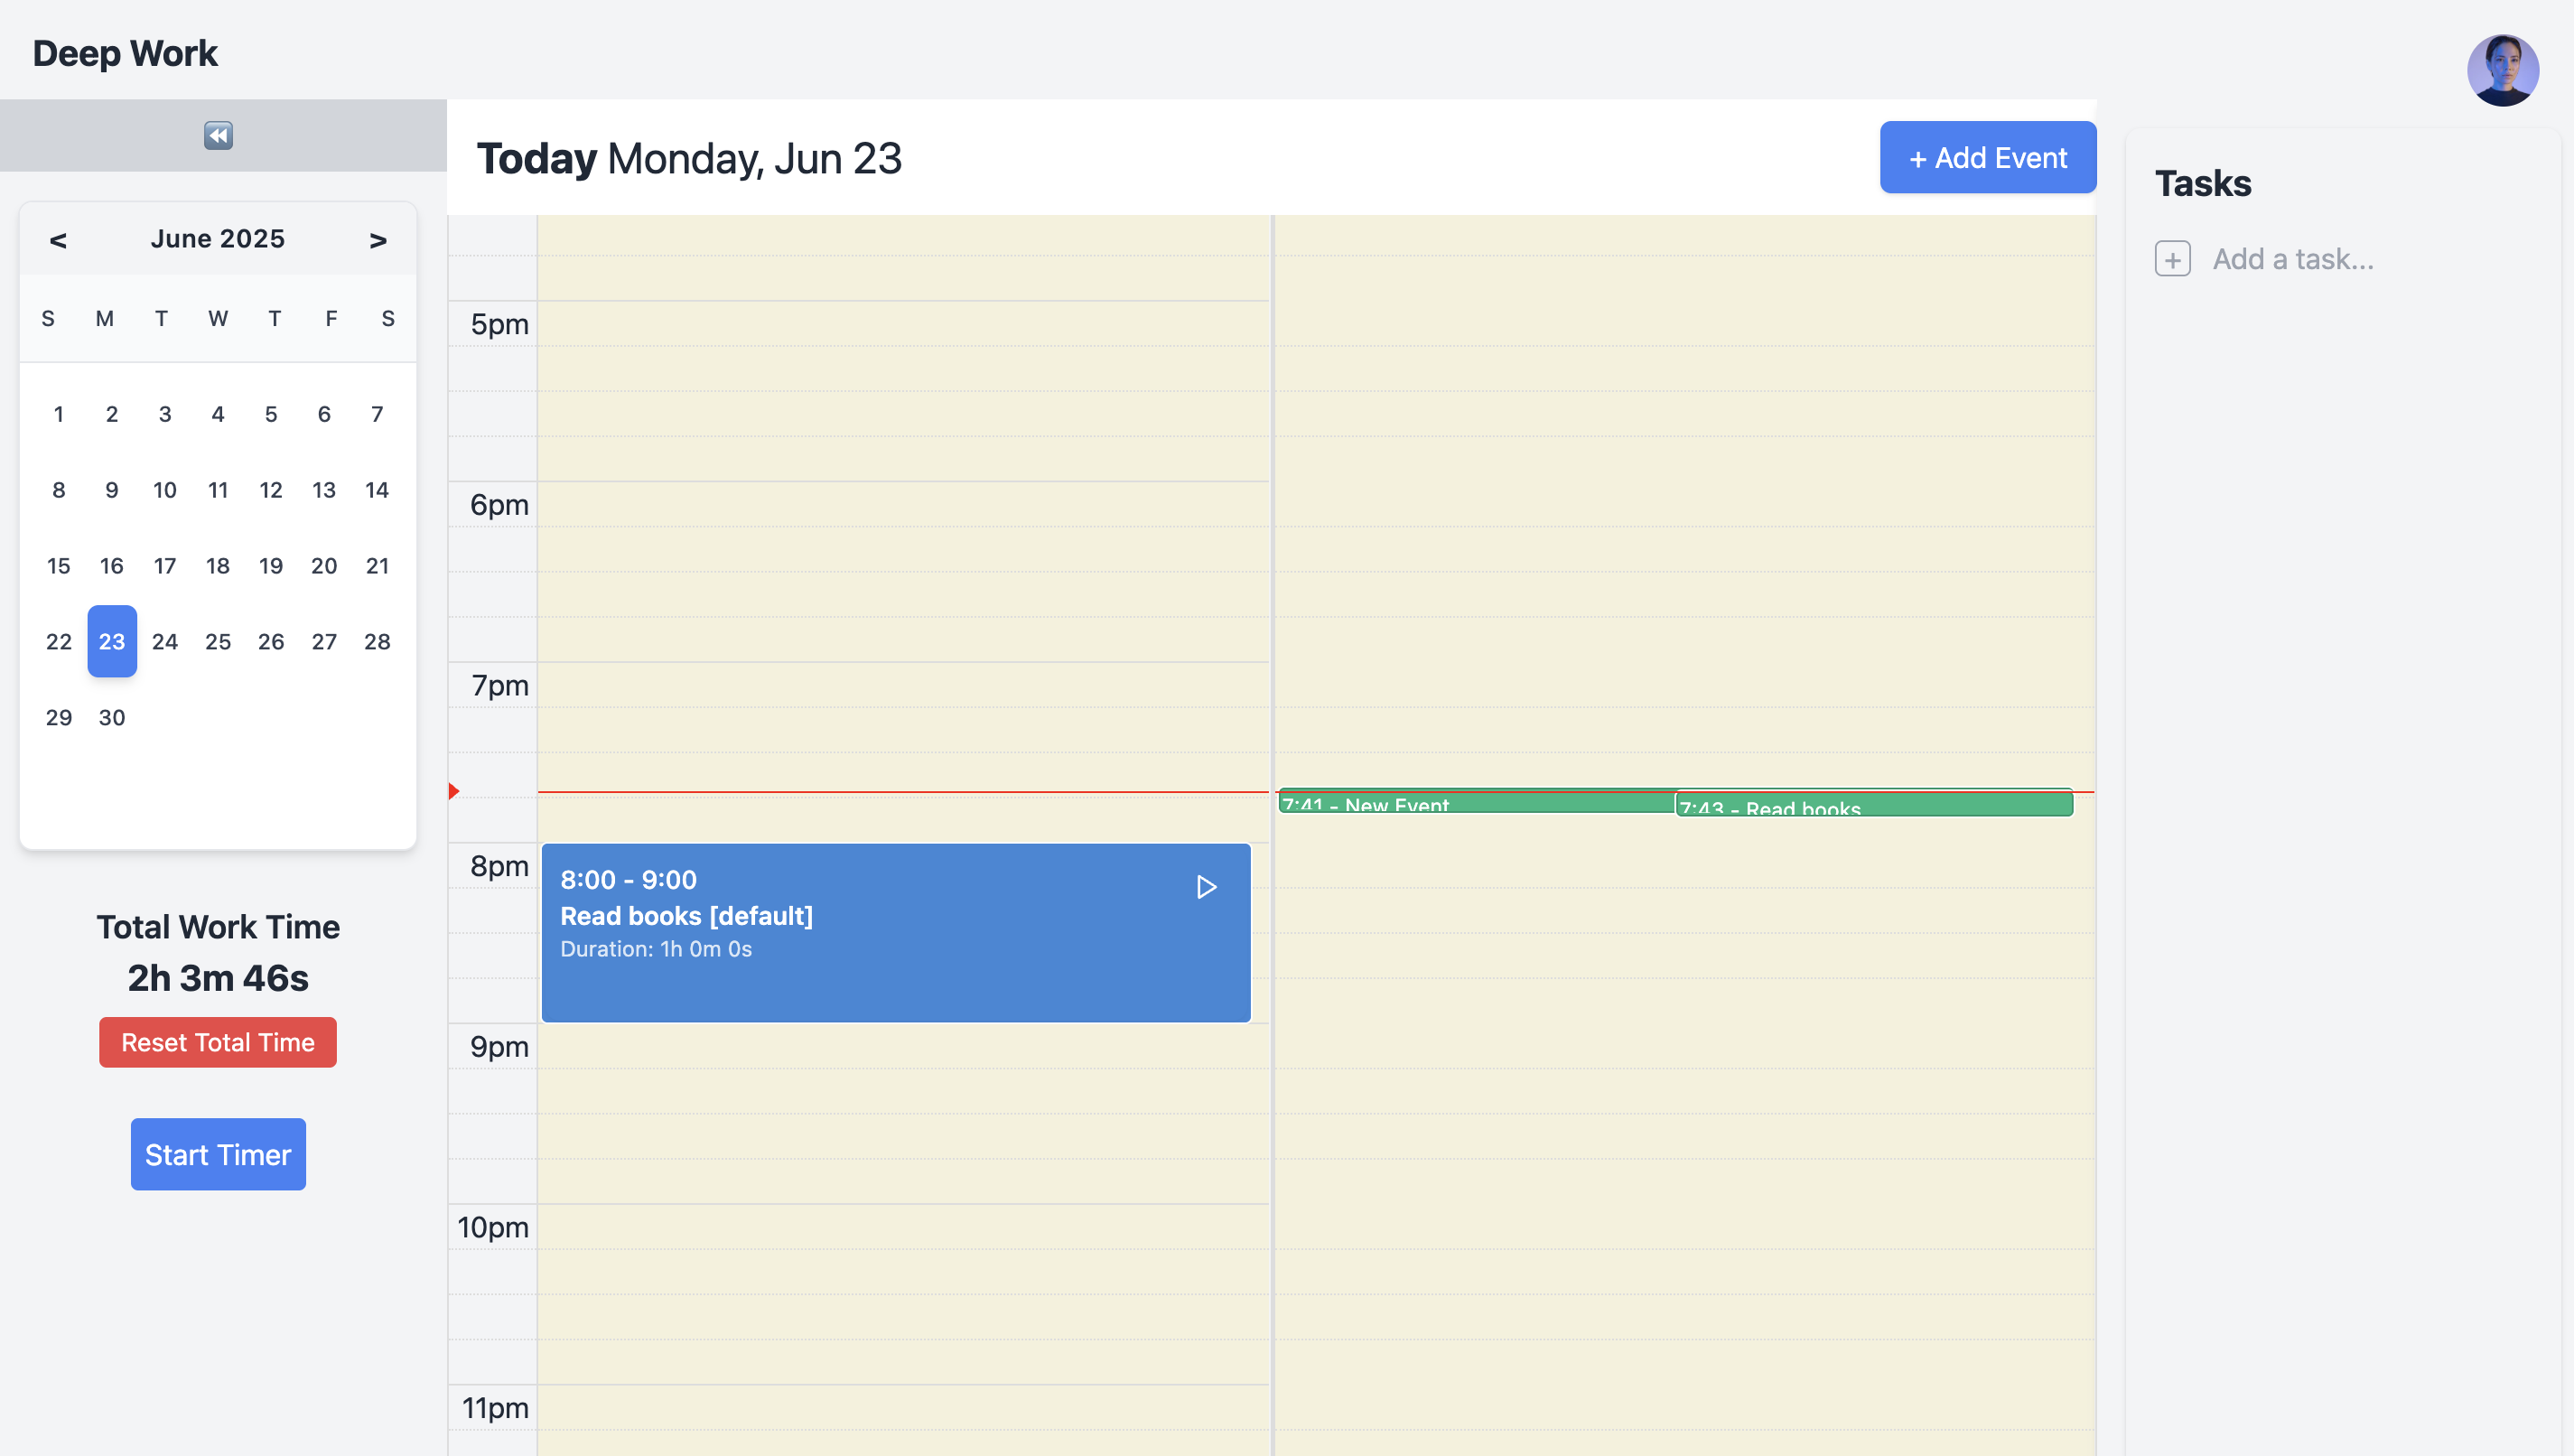Click the 7pm time slot label
The height and width of the screenshot is (1456, 2574).
(499, 686)
